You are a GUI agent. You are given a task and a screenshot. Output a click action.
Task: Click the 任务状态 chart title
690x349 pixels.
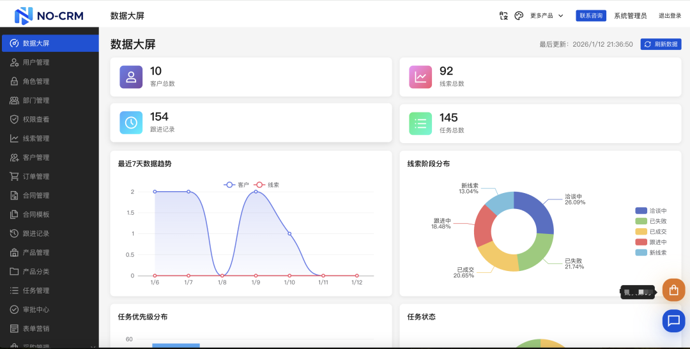tap(422, 317)
